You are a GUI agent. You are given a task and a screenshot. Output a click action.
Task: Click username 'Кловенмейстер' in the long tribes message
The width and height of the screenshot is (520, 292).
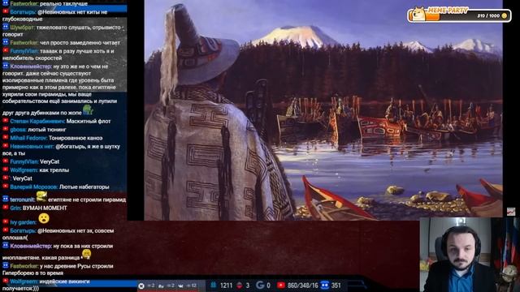tap(31, 67)
